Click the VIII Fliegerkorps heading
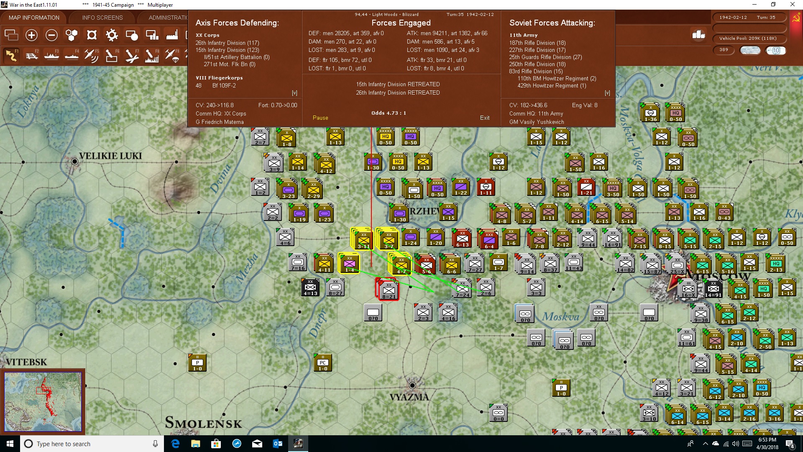 (x=219, y=78)
